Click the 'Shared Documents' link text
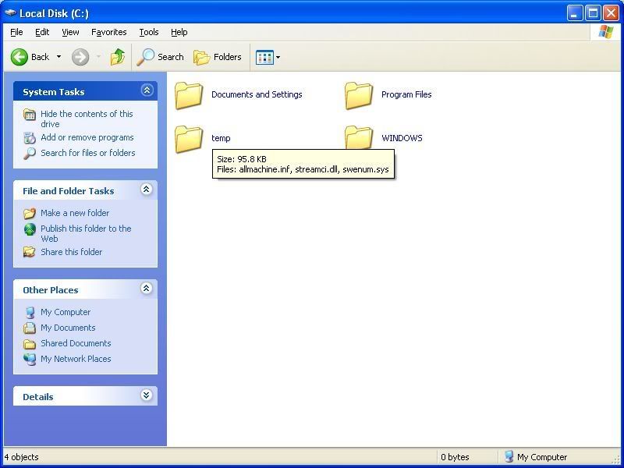624x468 pixels. pyautogui.click(x=76, y=343)
